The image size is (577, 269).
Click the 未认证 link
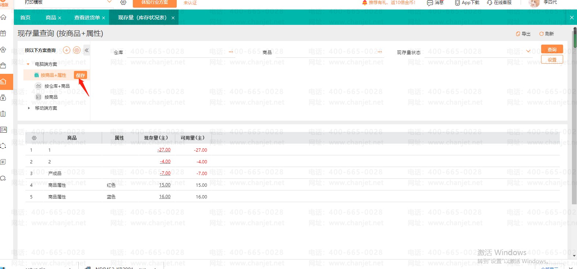pos(190,3)
